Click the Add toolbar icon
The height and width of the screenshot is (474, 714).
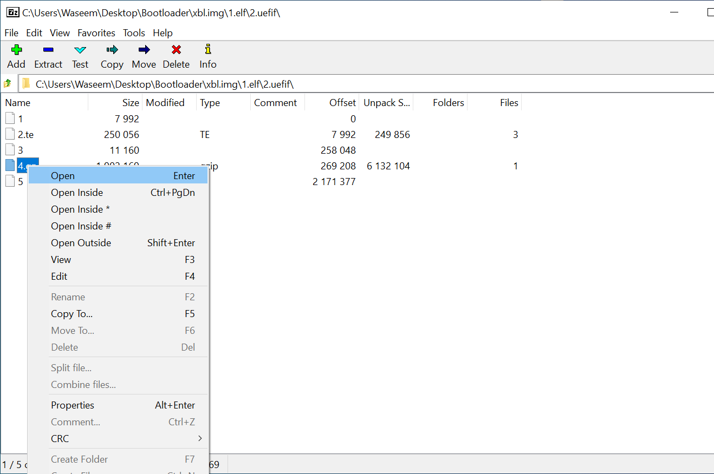[x=16, y=50]
